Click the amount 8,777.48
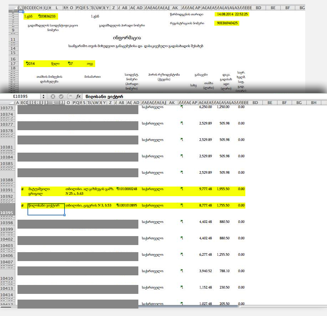 pos(205,205)
